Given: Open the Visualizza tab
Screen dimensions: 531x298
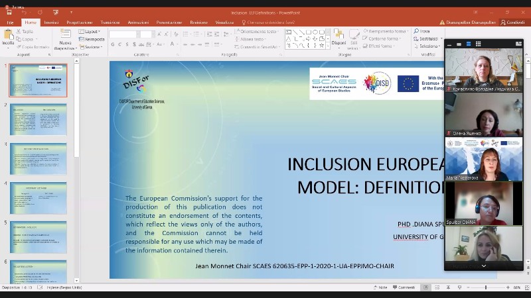Looking at the screenshot, I should 224,23.
